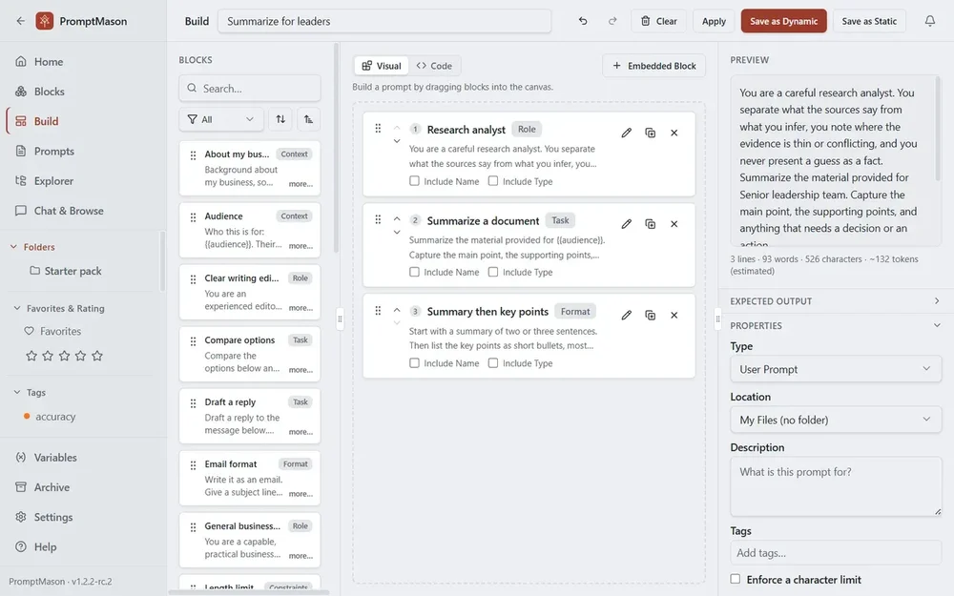Check Include Type for Research analyst
954x596 pixels.
point(493,180)
